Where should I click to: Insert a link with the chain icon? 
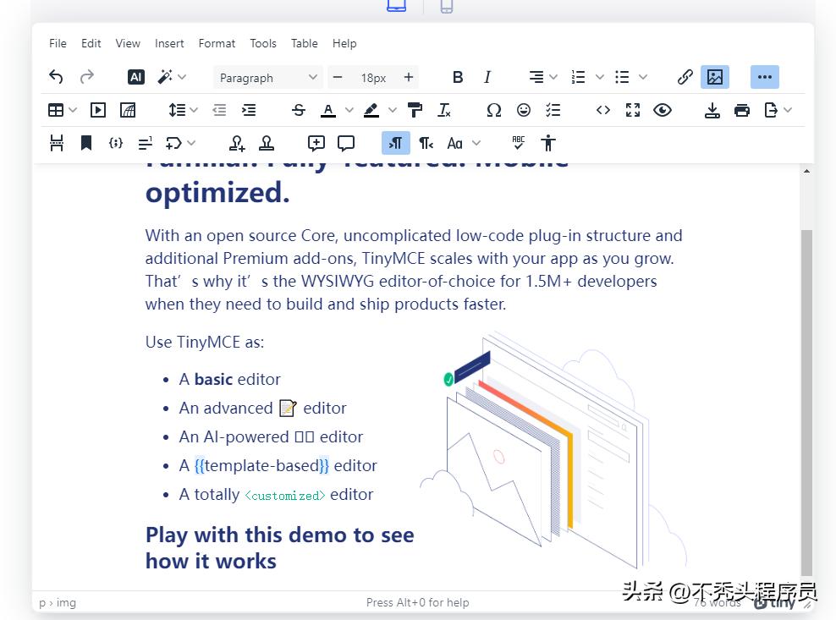685,77
